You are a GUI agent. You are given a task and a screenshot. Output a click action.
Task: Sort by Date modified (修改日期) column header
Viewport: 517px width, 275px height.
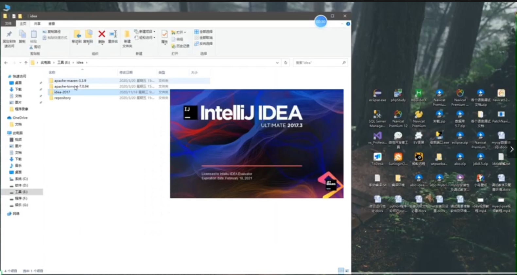126,72
